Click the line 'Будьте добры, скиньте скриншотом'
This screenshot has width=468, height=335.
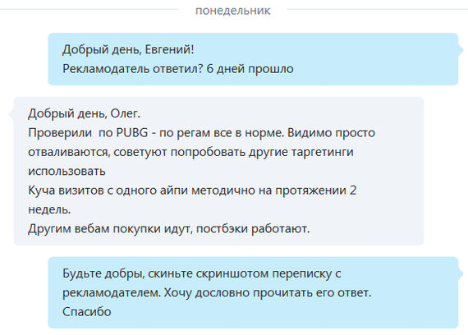tap(202, 273)
